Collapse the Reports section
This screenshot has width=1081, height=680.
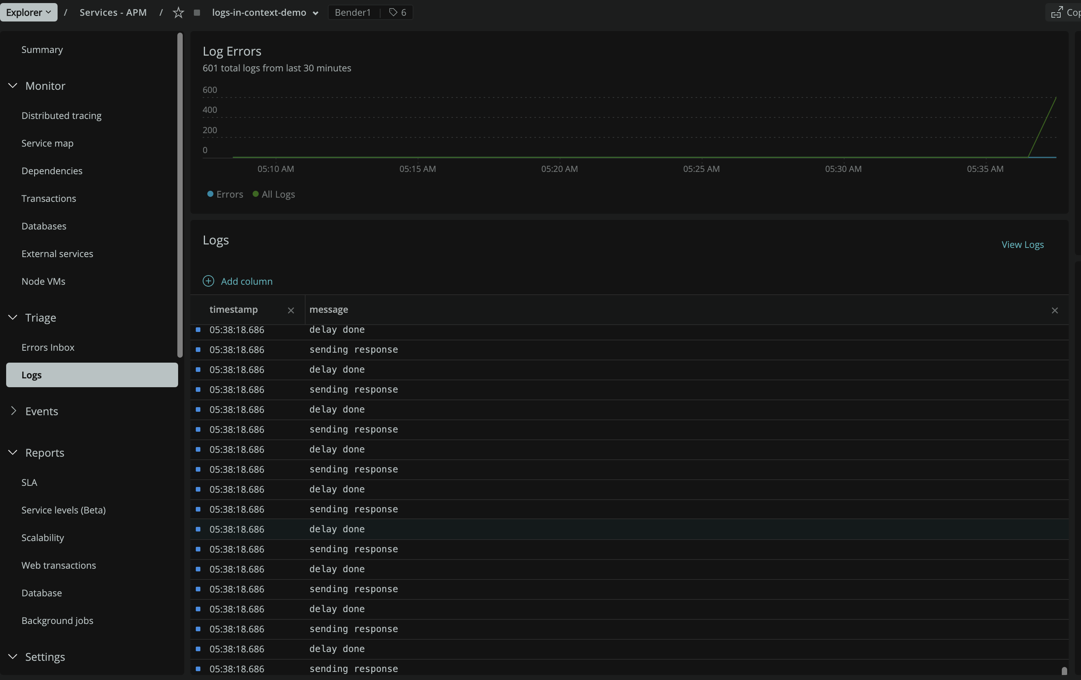[13, 452]
